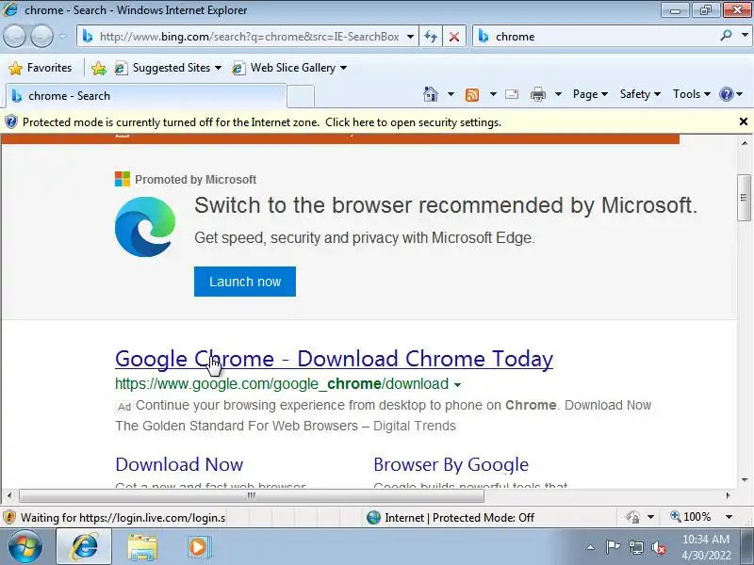Open the Windows Start menu orb
The width and height of the screenshot is (754, 565).
click(x=25, y=546)
